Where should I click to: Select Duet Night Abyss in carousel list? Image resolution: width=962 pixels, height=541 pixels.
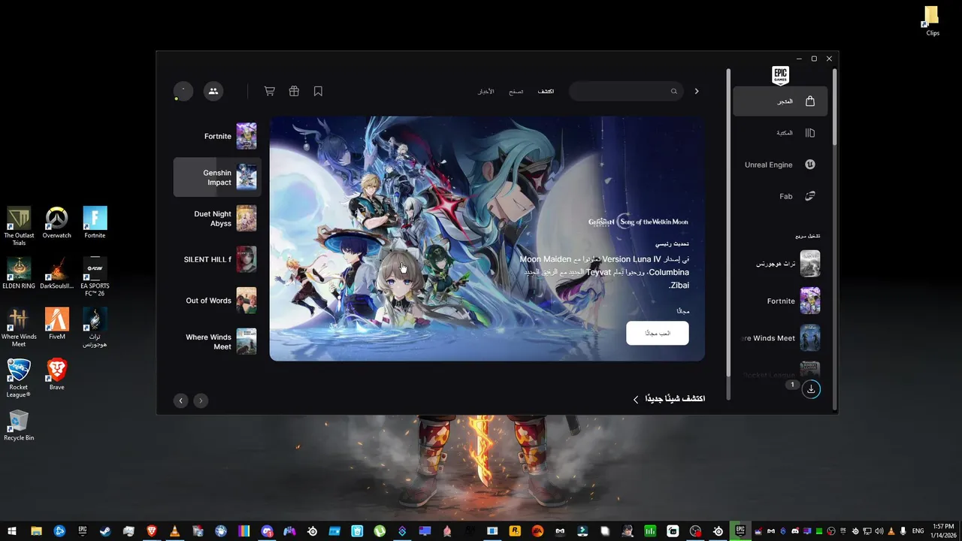(x=217, y=219)
